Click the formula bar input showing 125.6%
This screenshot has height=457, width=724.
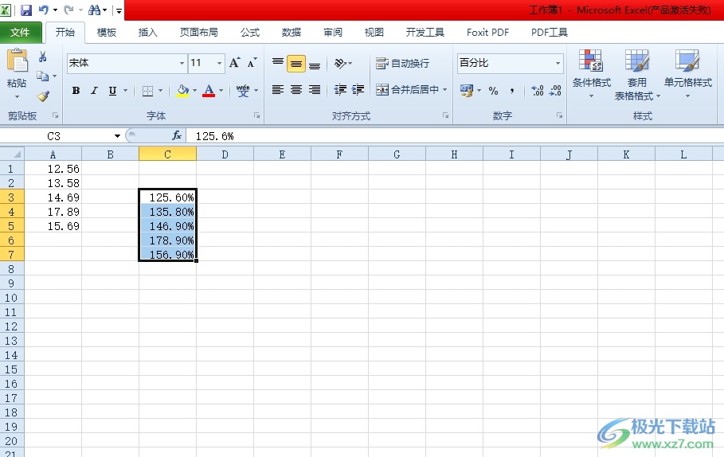(454, 136)
